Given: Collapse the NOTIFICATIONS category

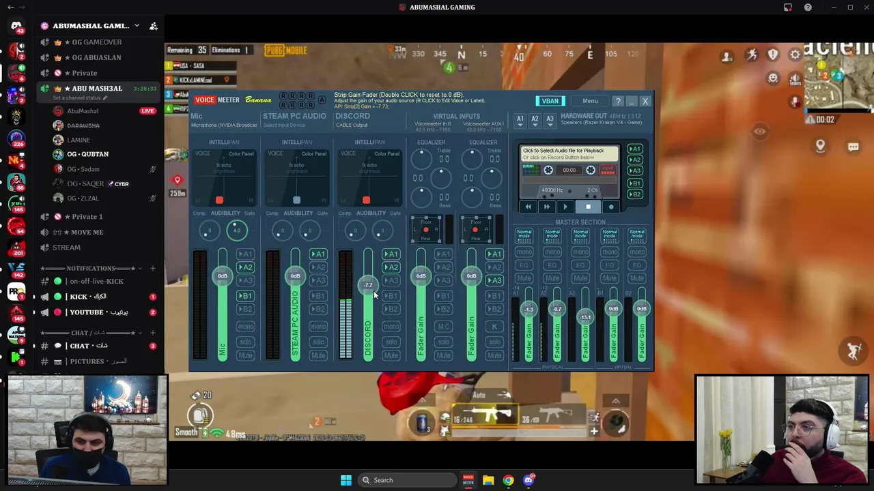Looking at the screenshot, I should click(x=91, y=268).
